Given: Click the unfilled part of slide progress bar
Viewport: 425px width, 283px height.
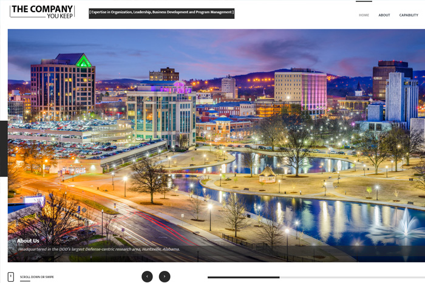Looking at the screenshot, I should coord(352,278).
